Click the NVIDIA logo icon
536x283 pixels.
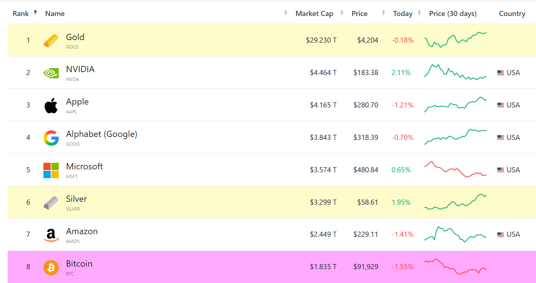click(x=51, y=73)
